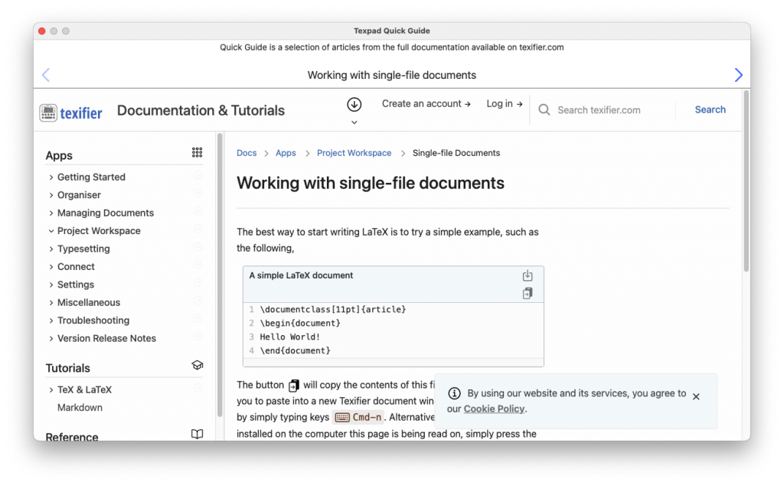Screen dimensions: 784x485
Task: Expand the Typesetting section chevron
Action: coord(51,249)
